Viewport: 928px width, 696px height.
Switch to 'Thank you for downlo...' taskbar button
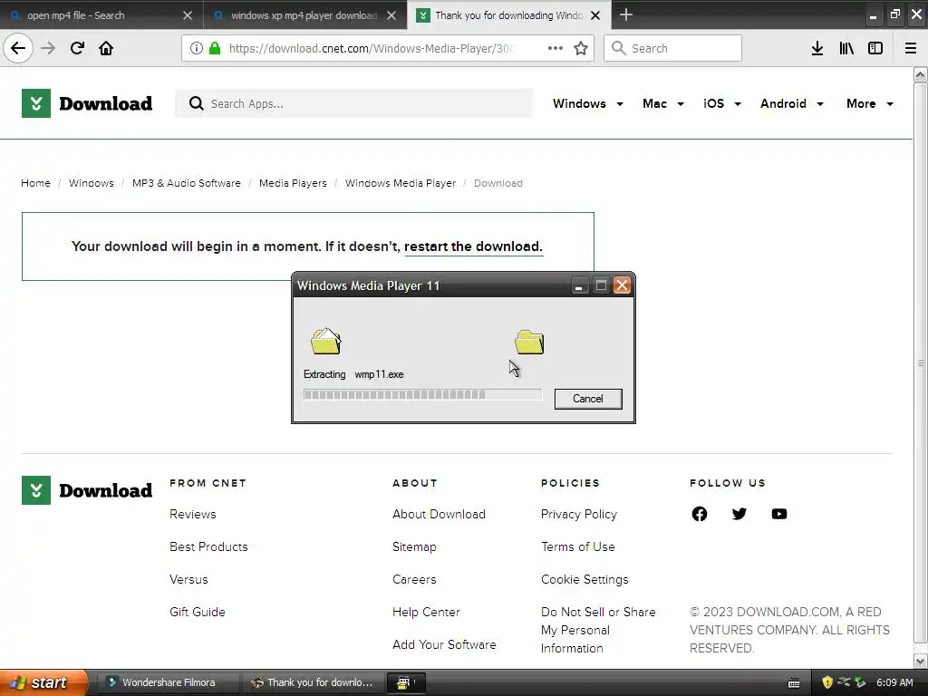point(313,682)
